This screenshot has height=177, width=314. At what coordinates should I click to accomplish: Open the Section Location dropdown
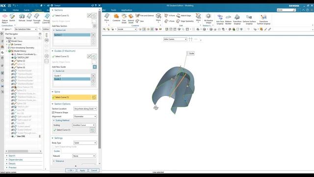click(x=85, y=109)
